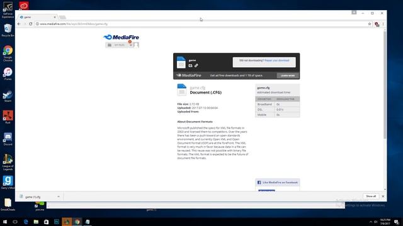The height and width of the screenshot is (226, 403).
Task: Click the Task View taskbar icon
Action: pos(15,222)
